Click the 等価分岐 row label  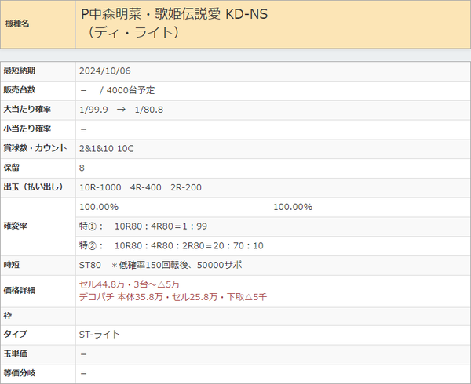coord(19,373)
